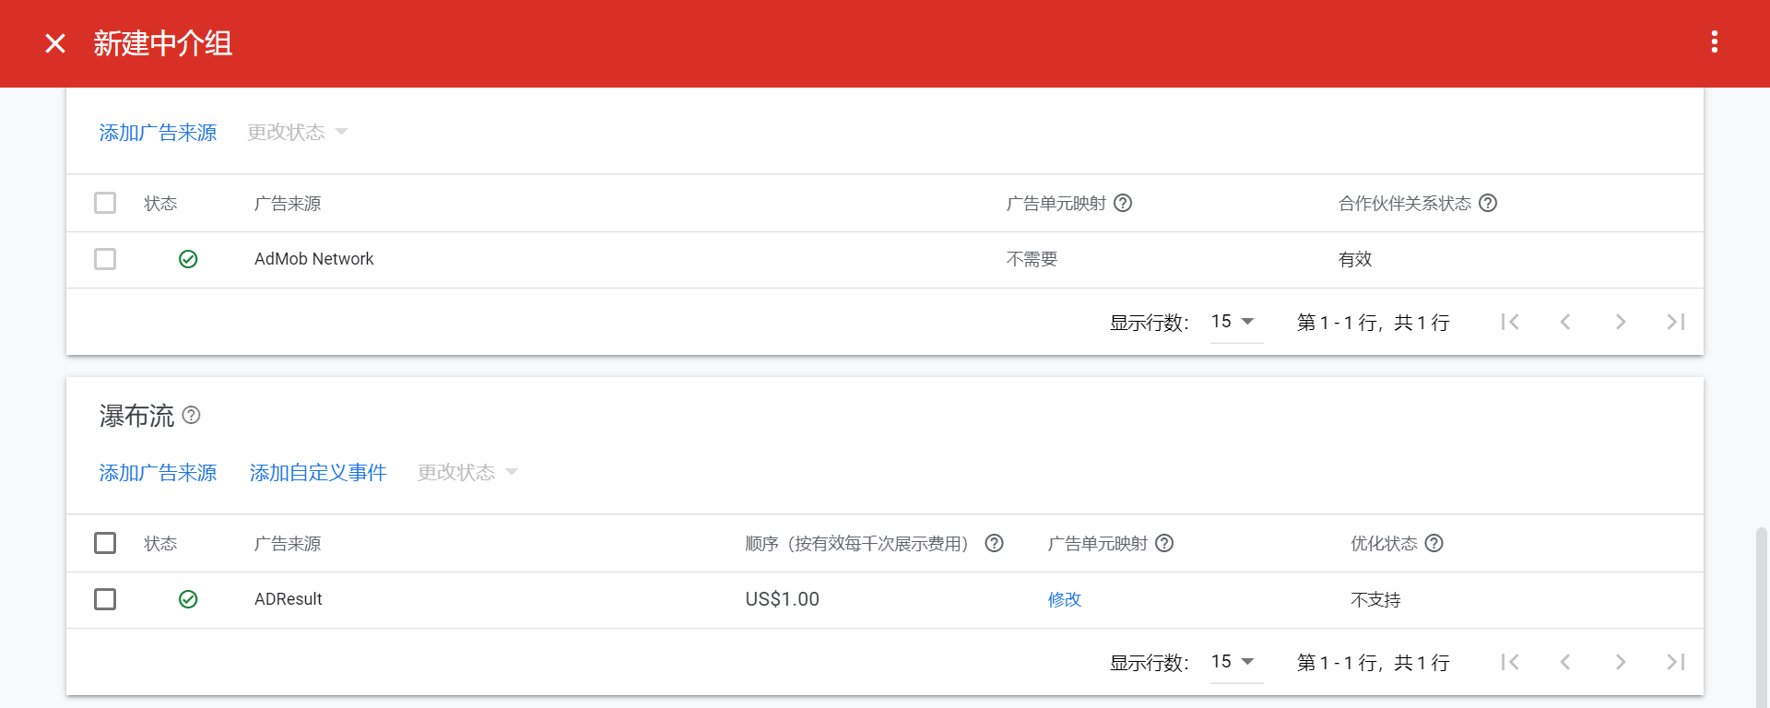Click help icon beside 顺序 eCPM column
Viewport: 1770px width, 708px height.
994,543
